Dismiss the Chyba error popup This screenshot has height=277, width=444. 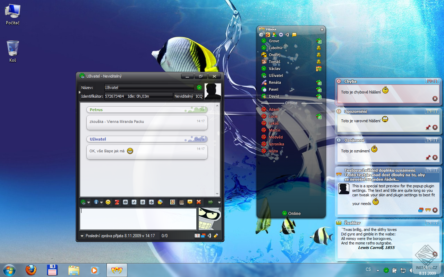[435, 99]
